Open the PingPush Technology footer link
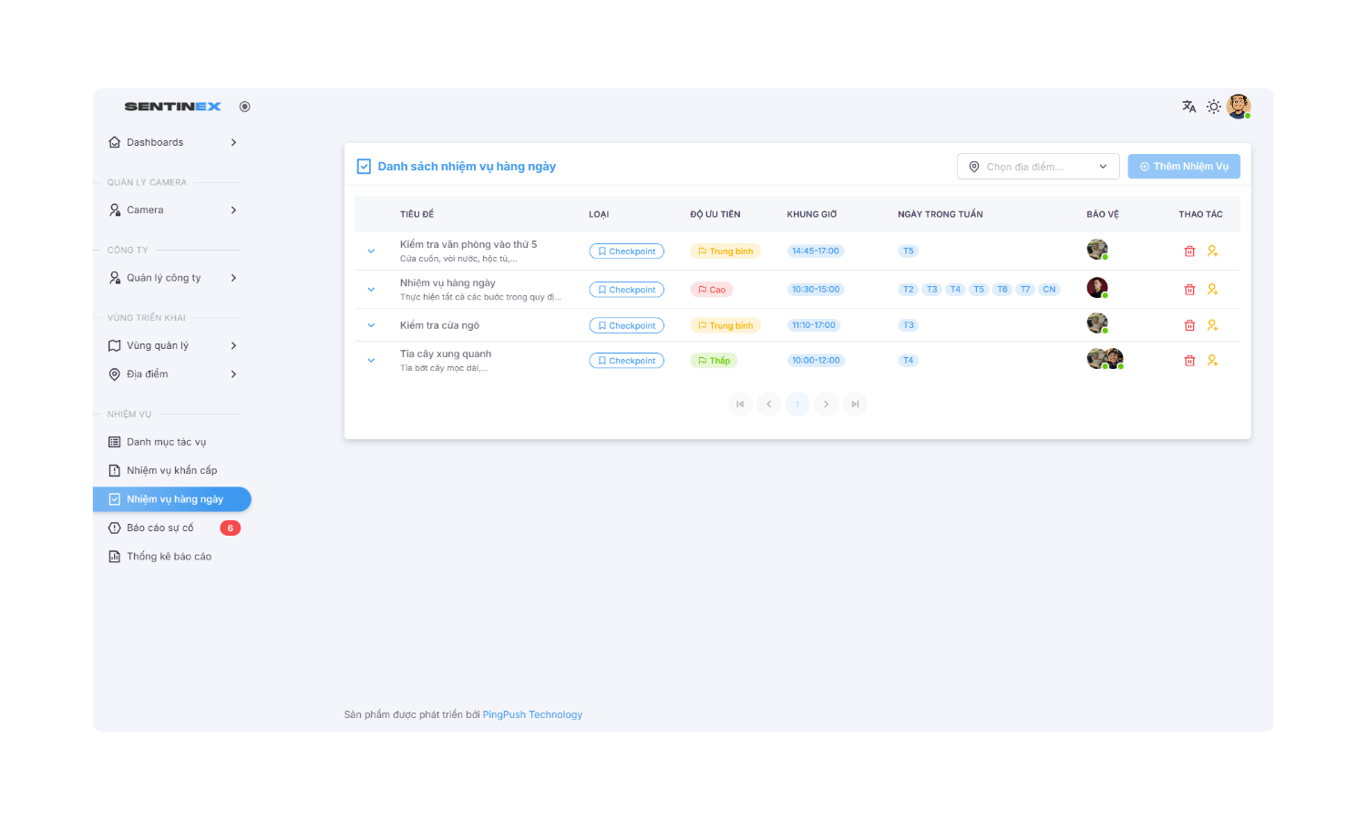Viewport: 1367px width, 820px height. [x=532, y=715]
